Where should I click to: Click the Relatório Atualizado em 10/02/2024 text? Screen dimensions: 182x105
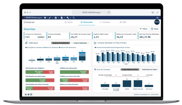146,94
